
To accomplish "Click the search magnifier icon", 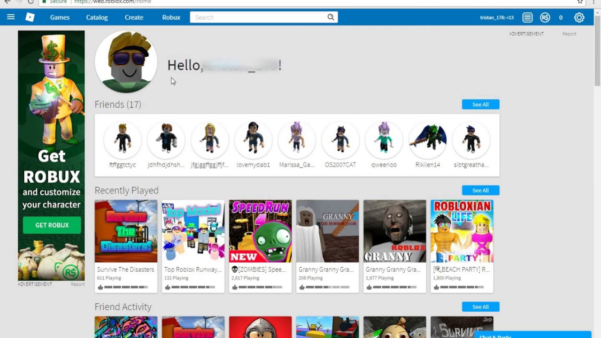I will (x=331, y=17).
